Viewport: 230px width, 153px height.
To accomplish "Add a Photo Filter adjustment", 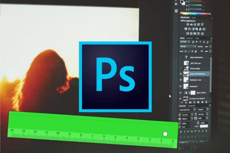I will point(197,29).
